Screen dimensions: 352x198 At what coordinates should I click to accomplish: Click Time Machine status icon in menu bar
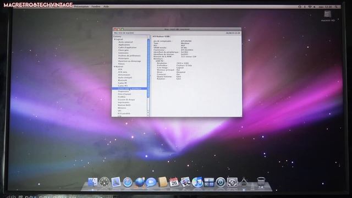[x=300, y=7]
